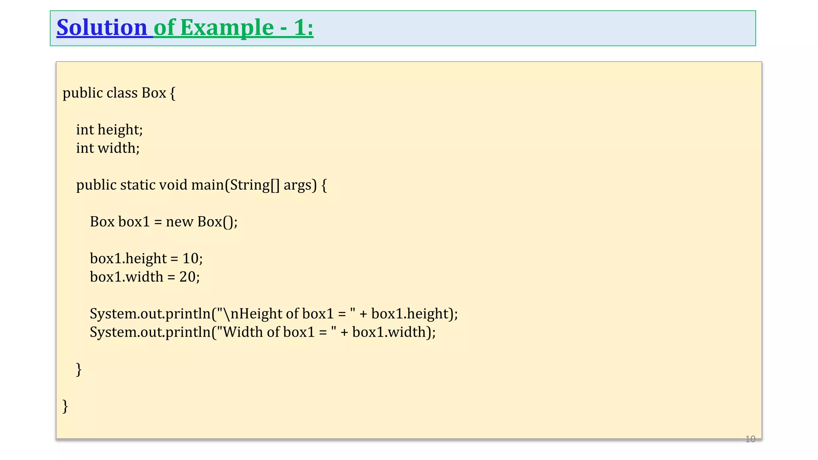This screenshot has height=460, width=818.
Task: Click the "box1.height = 10;" assignment
Action: (146, 258)
